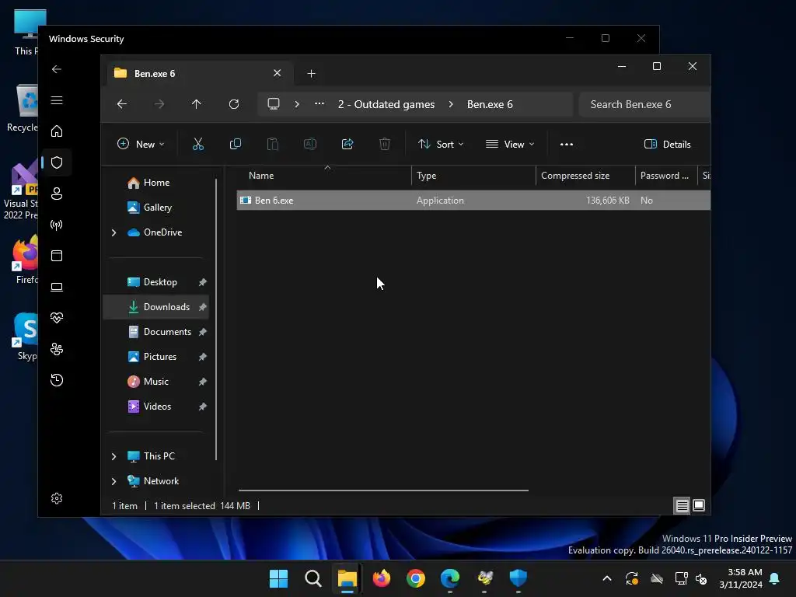
Task: Open Account protection person icon
Action: coord(57,194)
